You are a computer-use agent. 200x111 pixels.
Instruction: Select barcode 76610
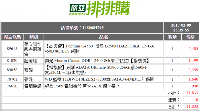tap(12, 86)
